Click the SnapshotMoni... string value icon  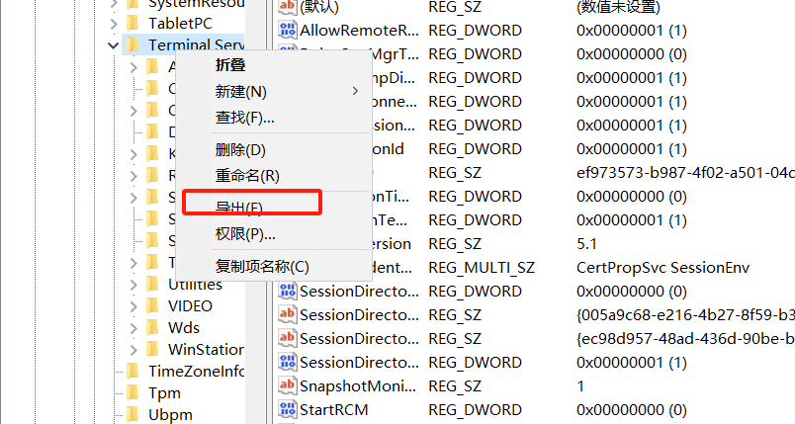(x=287, y=386)
